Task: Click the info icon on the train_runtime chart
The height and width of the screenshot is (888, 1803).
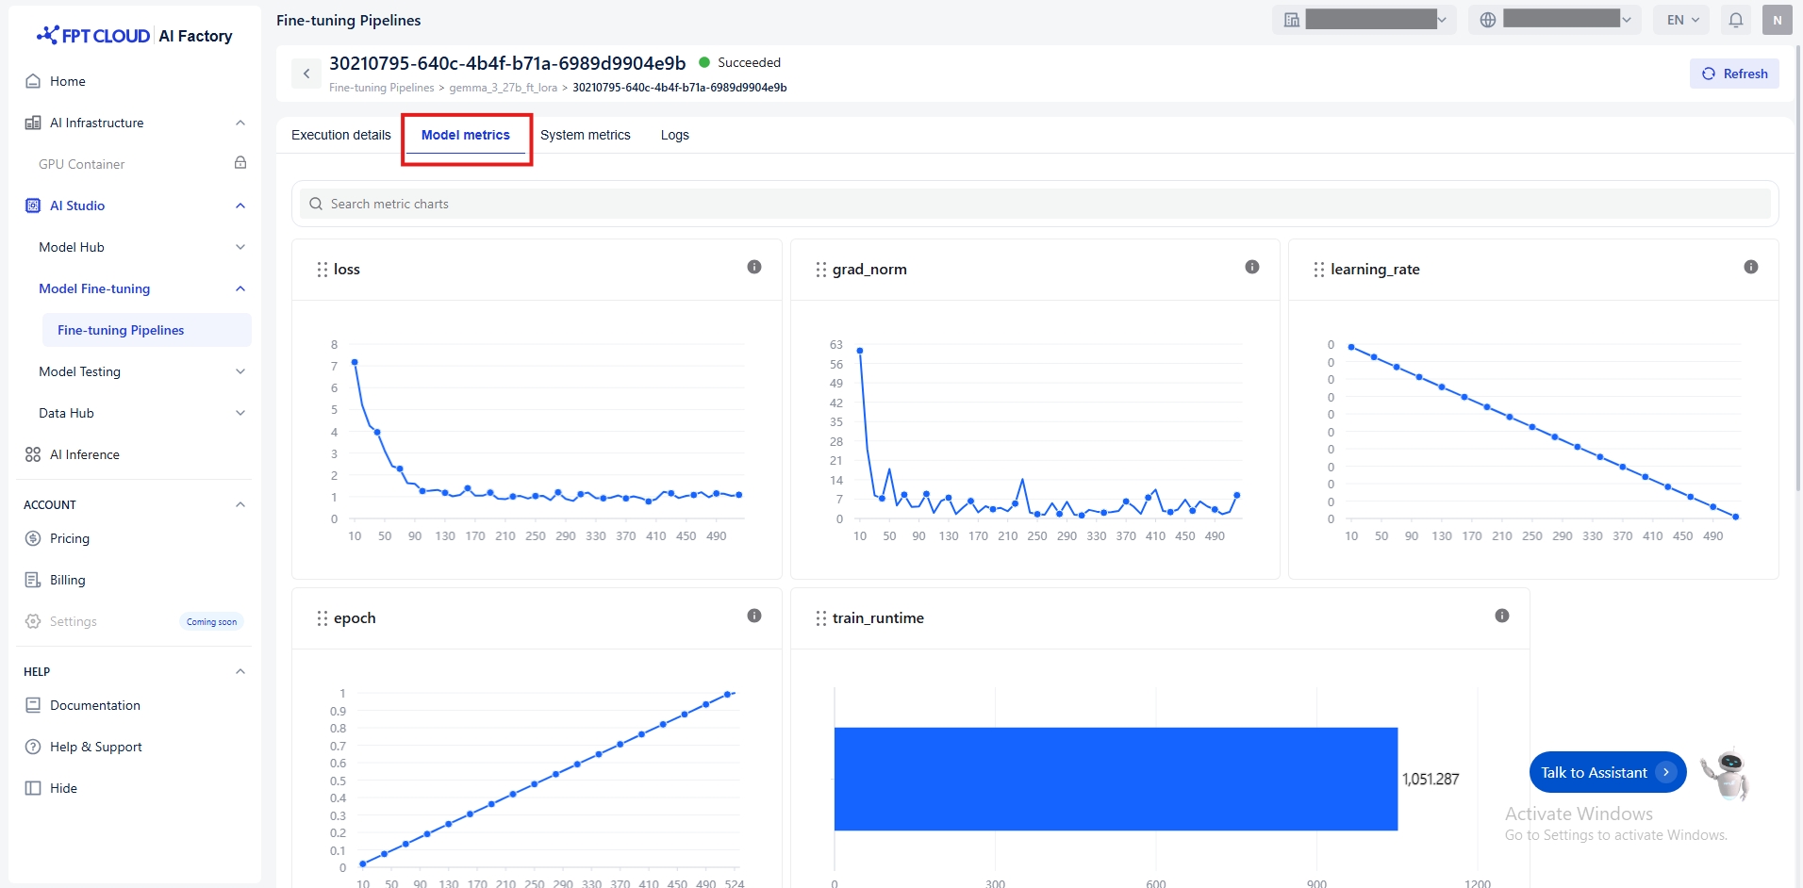Action: point(1501,616)
